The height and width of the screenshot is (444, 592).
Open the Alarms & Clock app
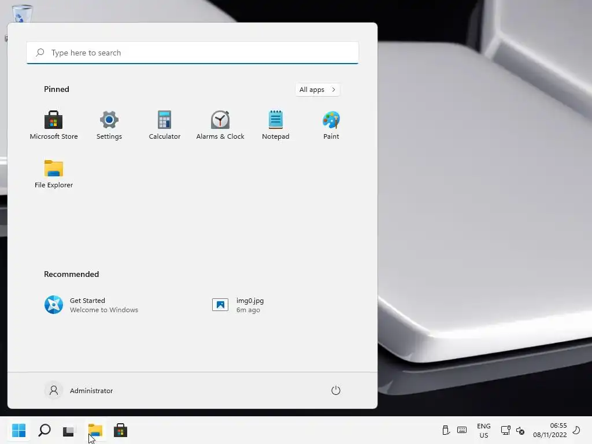pos(220,125)
